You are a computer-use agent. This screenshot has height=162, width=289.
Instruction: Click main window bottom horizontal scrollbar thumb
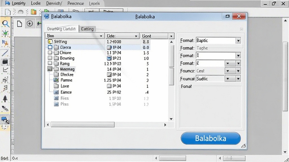pos(173,158)
